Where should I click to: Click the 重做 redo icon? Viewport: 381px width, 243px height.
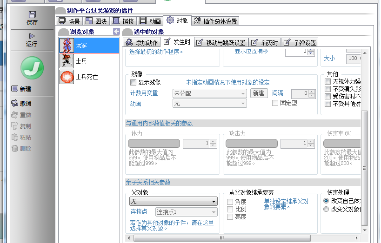[14, 115]
